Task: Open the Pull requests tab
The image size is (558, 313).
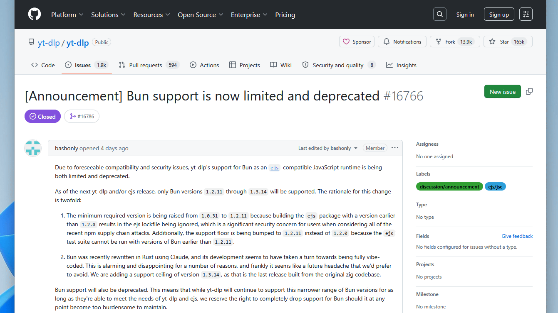Action: click(x=149, y=65)
